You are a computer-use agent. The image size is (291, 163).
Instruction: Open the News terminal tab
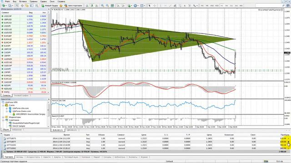[47, 157]
